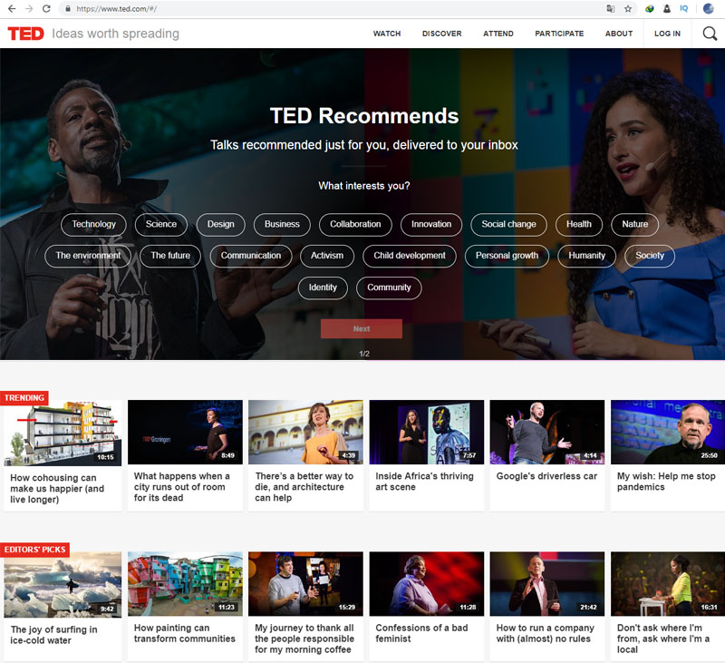Open the DISCOVER navigation dropdown

pos(441,34)
